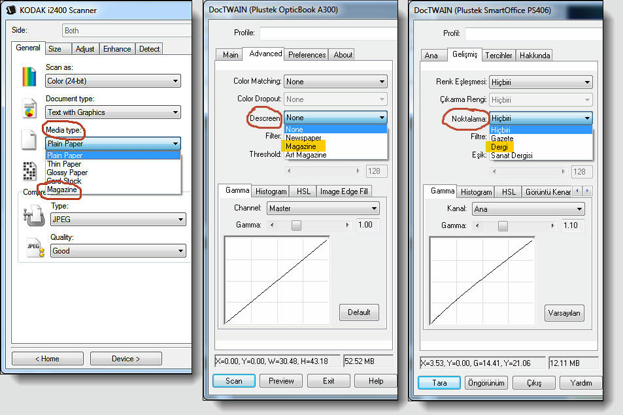Expand the Kanal Ana dropdown
The image size is (623, 415).
pos(527,209)
